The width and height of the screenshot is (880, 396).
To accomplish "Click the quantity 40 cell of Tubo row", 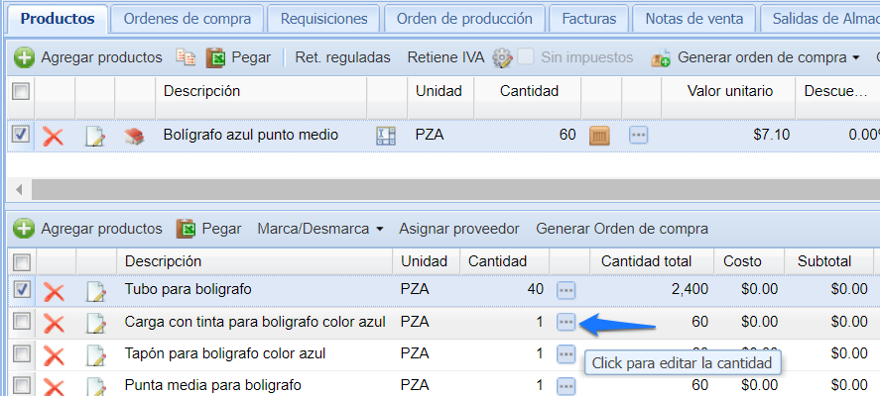I will click(536, 290).
